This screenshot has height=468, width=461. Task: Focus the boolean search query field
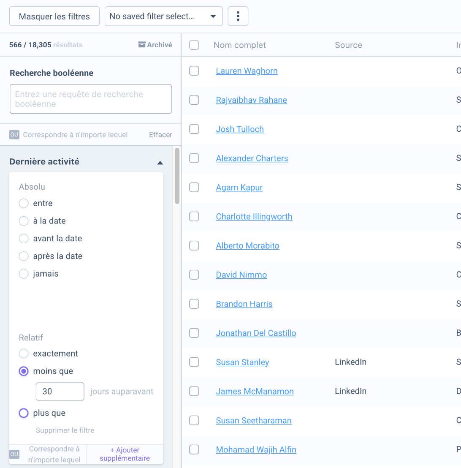click(90, 99)
